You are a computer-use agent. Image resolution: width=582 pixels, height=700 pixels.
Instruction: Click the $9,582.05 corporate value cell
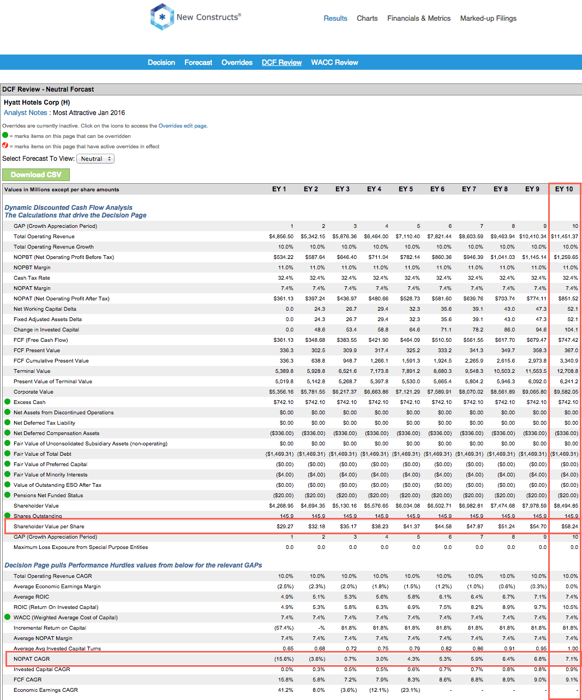566,391
